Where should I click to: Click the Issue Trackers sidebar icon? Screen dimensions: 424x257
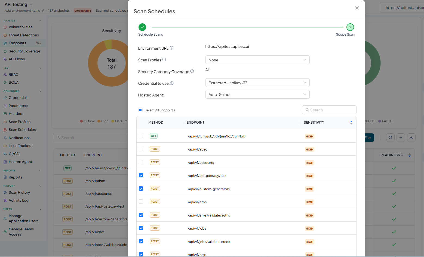(x=5, y=146)
